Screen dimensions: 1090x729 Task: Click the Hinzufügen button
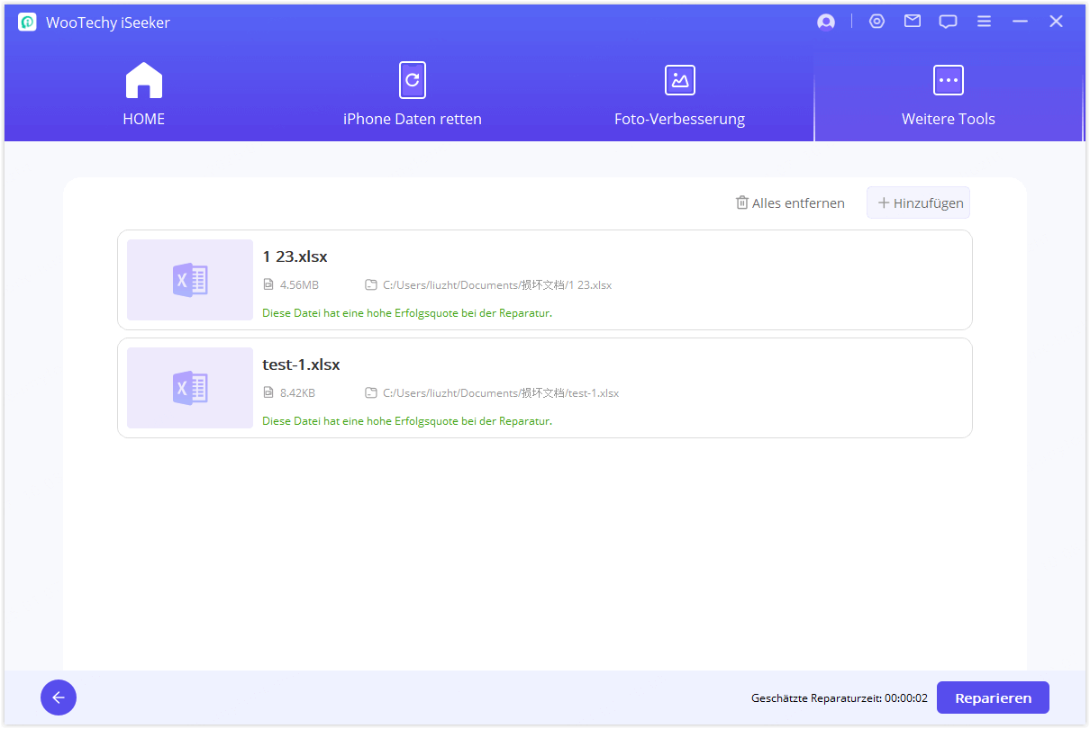[919, 203]
